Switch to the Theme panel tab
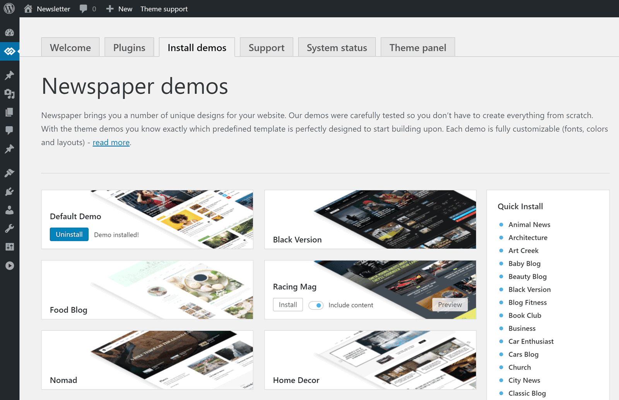 (x=418, y=47)
